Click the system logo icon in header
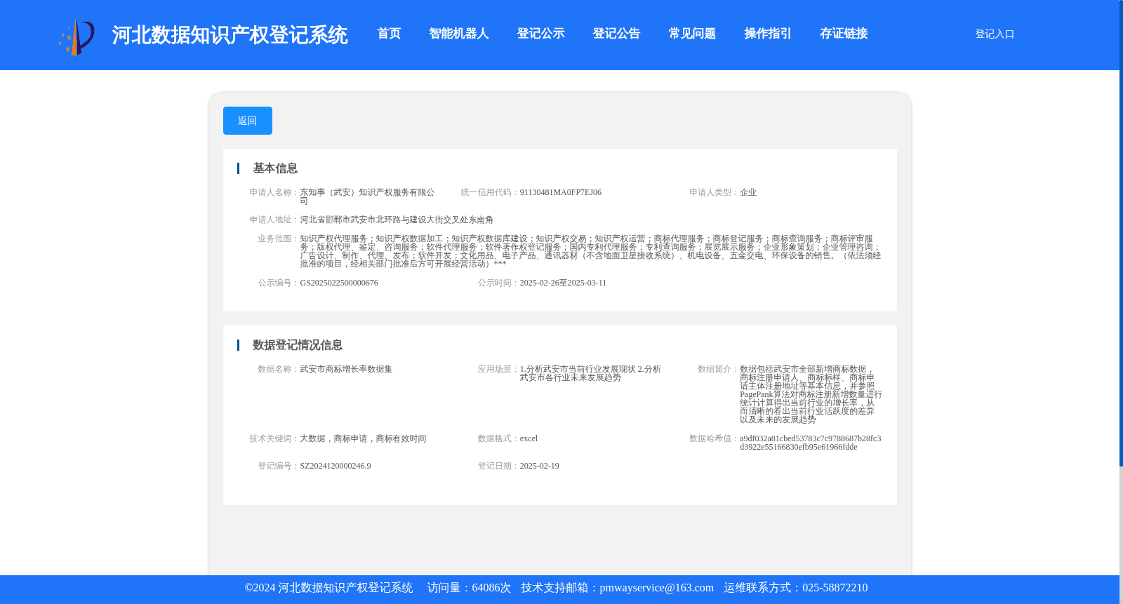 pyautogui.click(x=77, y=37)
